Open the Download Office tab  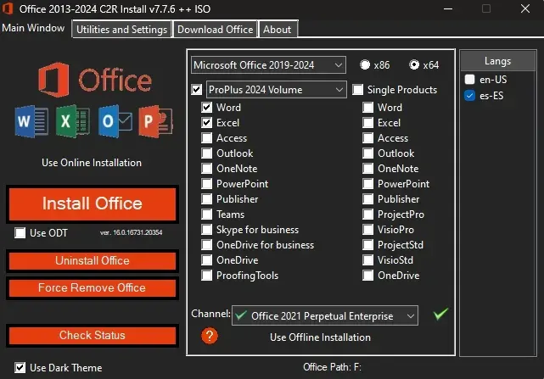pos(216,30)
